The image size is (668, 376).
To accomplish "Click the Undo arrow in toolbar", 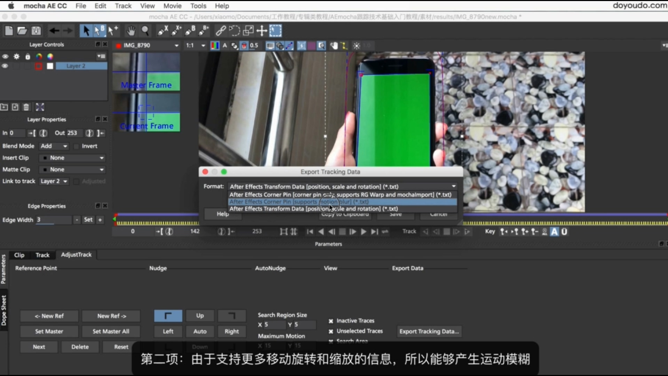I will point(54,31).
